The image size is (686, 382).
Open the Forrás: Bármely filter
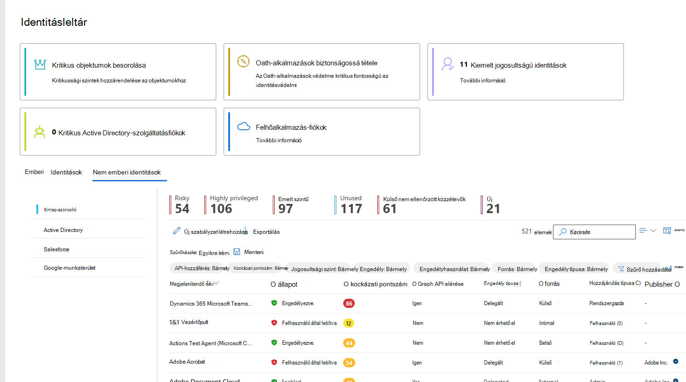point(517,269)
